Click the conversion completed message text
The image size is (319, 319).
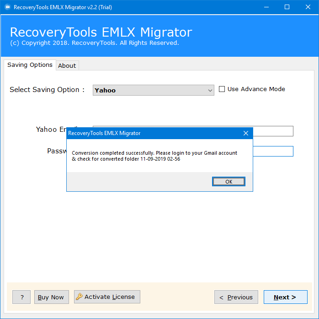click(154, 156)
